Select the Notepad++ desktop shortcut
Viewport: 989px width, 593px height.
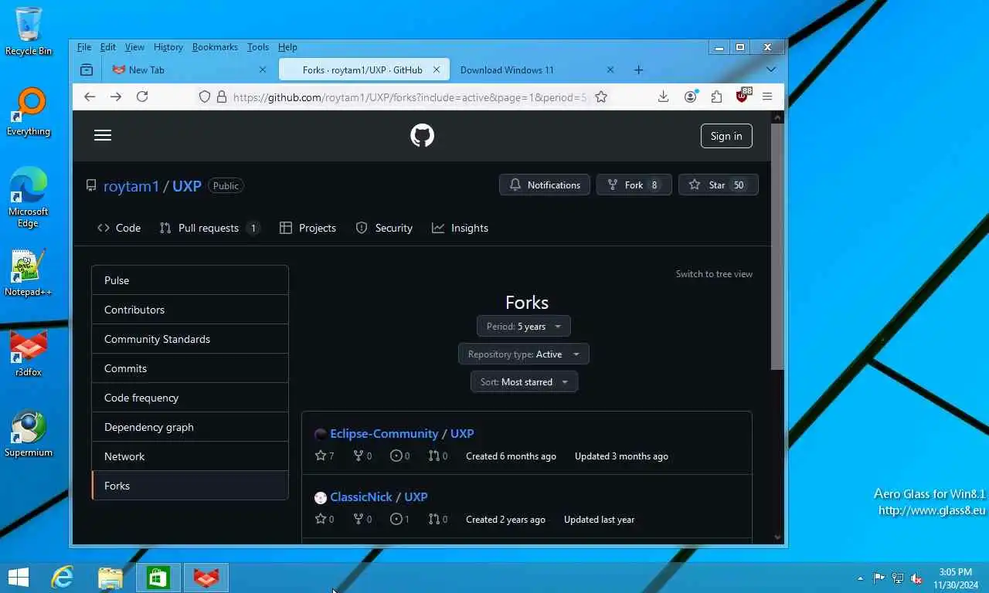pyautogui.click(x=29, y=273)
